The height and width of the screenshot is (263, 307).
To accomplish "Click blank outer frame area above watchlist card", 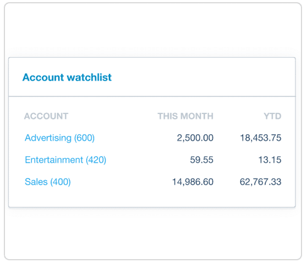I will [153, 29].
